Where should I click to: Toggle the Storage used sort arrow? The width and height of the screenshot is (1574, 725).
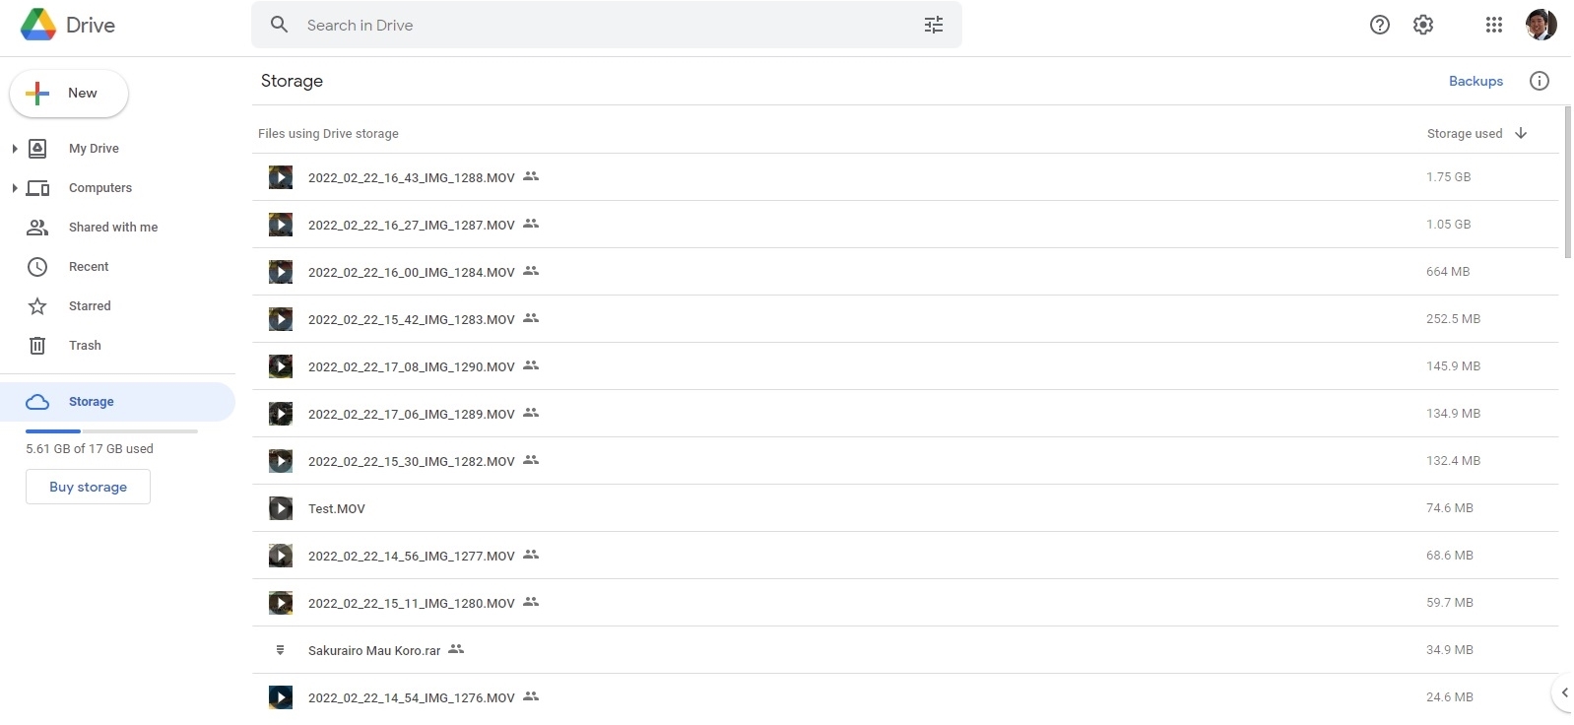click(1521, 134)
